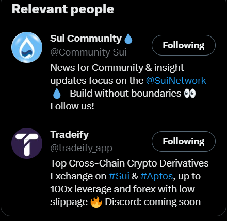Screen dimensions: 227x221
Task: Click the fire emoji in Tradeify bio
Action: [96, 202]
